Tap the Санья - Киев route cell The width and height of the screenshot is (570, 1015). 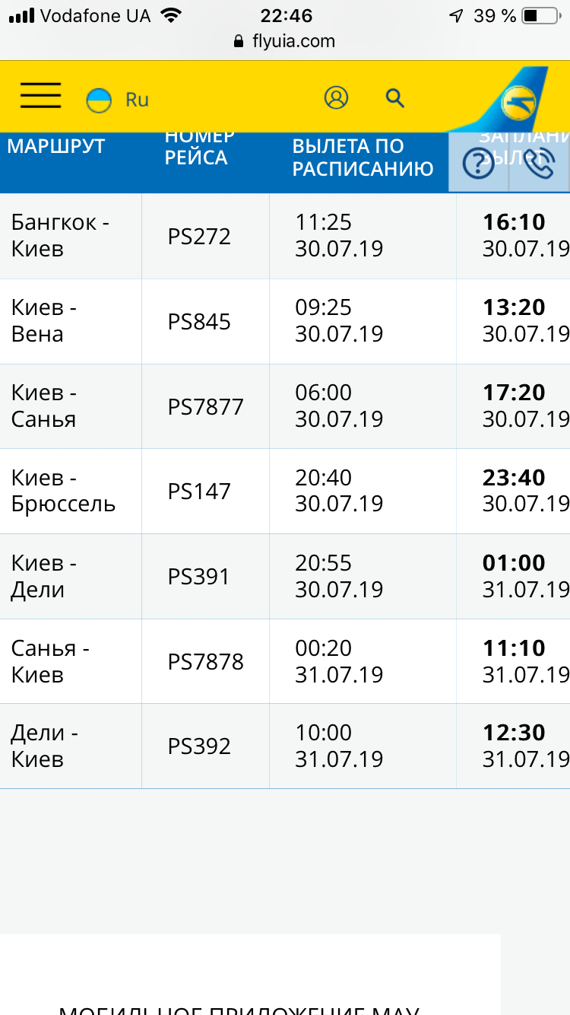click(50, 661)
